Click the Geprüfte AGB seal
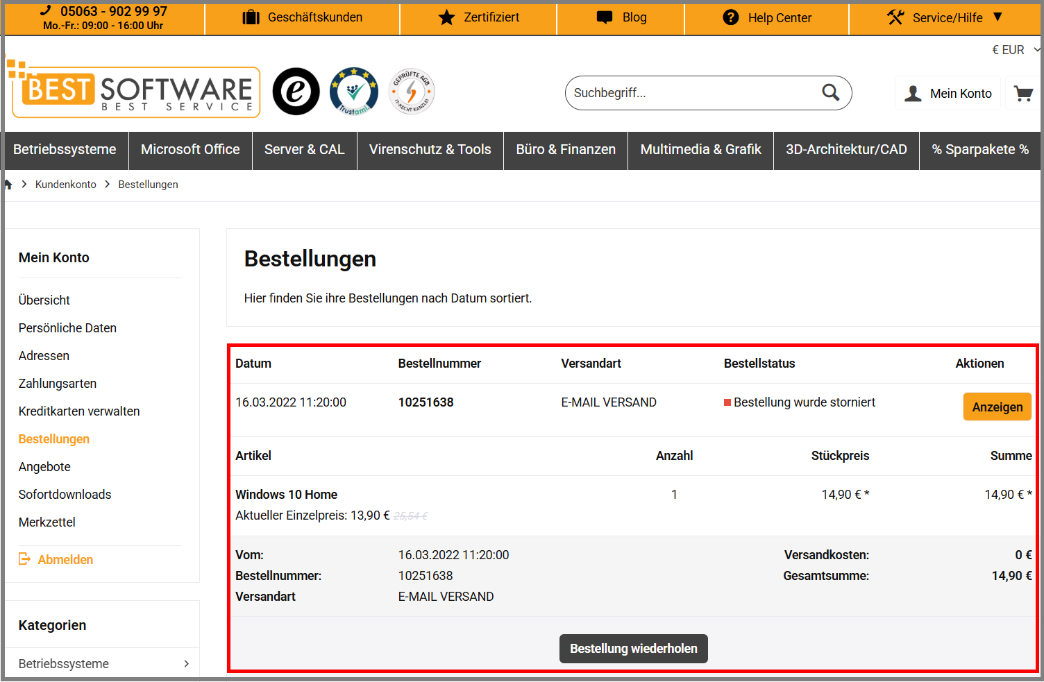This screenshot has height=682, width=1044. click(x=412, y=91)
